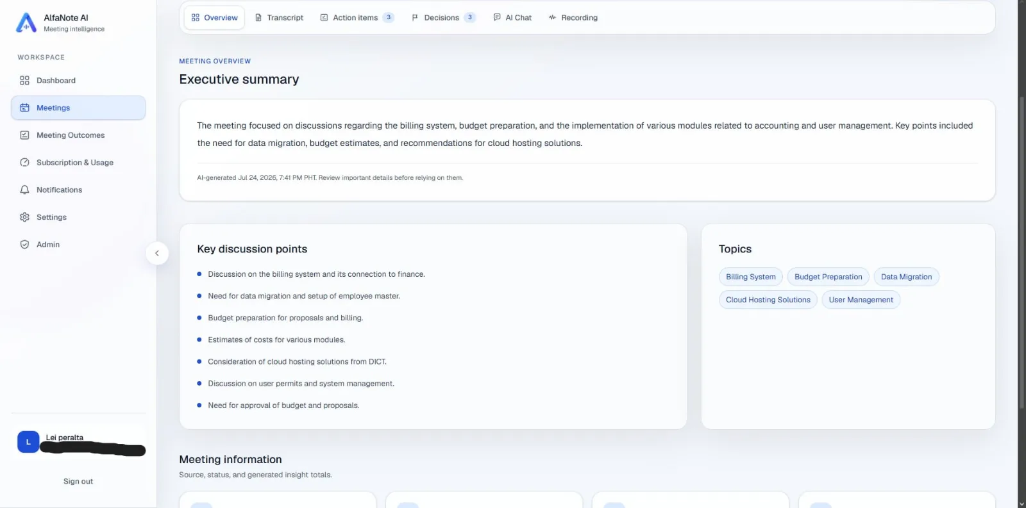Click the Meetings calendar icon
Screen dimensions: 1026x508
click(x=24, y=108)
